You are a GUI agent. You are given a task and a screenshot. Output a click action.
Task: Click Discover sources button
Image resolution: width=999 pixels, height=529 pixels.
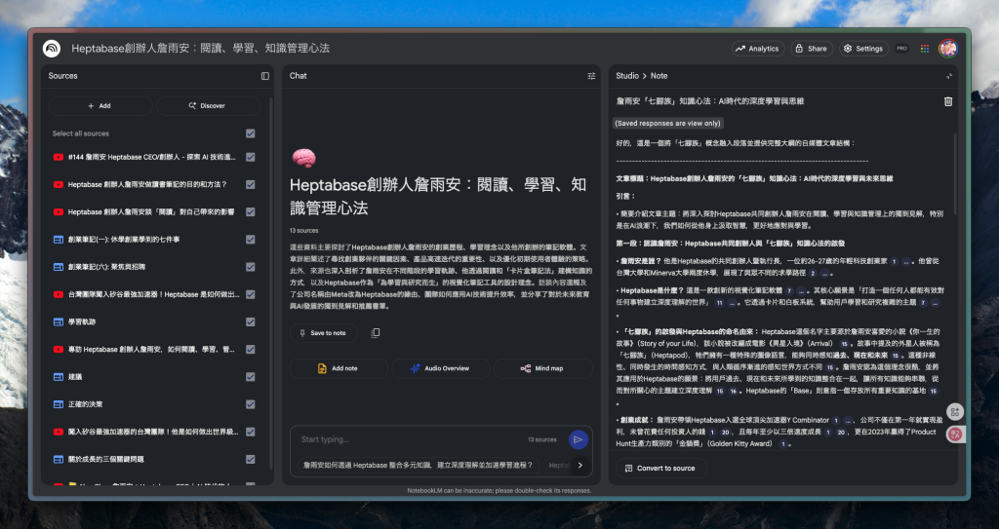(208, 105)
